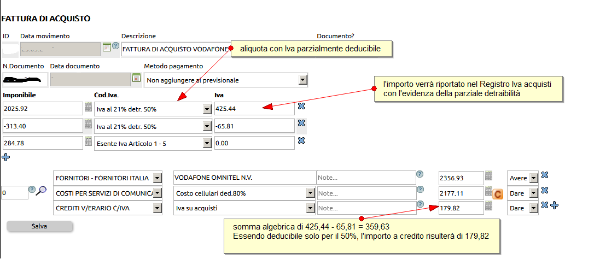Open the Avere Dare/Avere selector
Image resolution: width=600 pixels, height=259 pixels.
523,178
